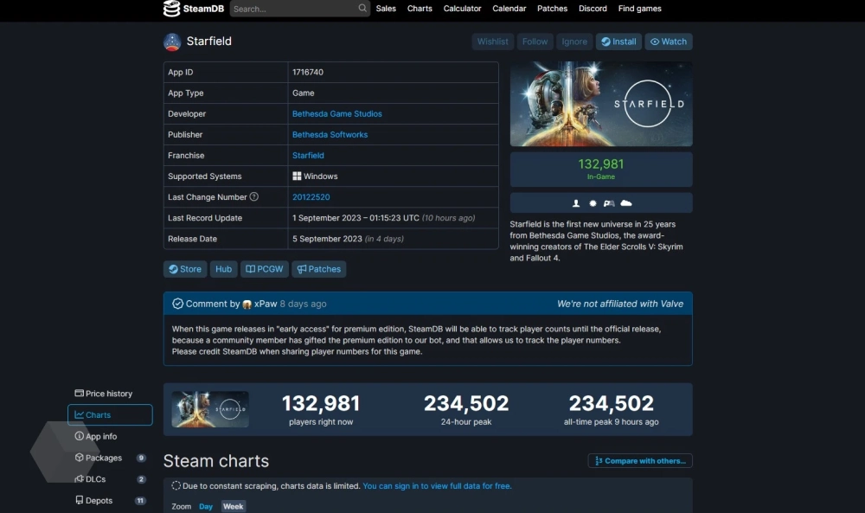Click the Starfield banner image
This screenshot has height=513, width=865.
601,104
